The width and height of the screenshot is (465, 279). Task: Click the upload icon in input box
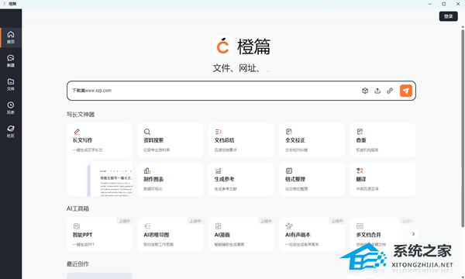tap(377, 91)
